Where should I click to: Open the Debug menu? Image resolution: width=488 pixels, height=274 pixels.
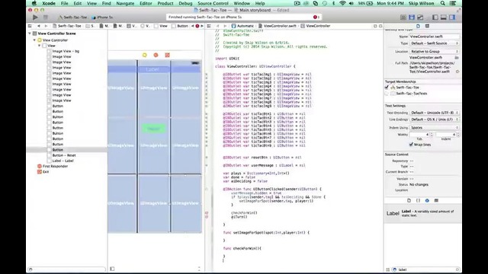[x=185, y=3]
